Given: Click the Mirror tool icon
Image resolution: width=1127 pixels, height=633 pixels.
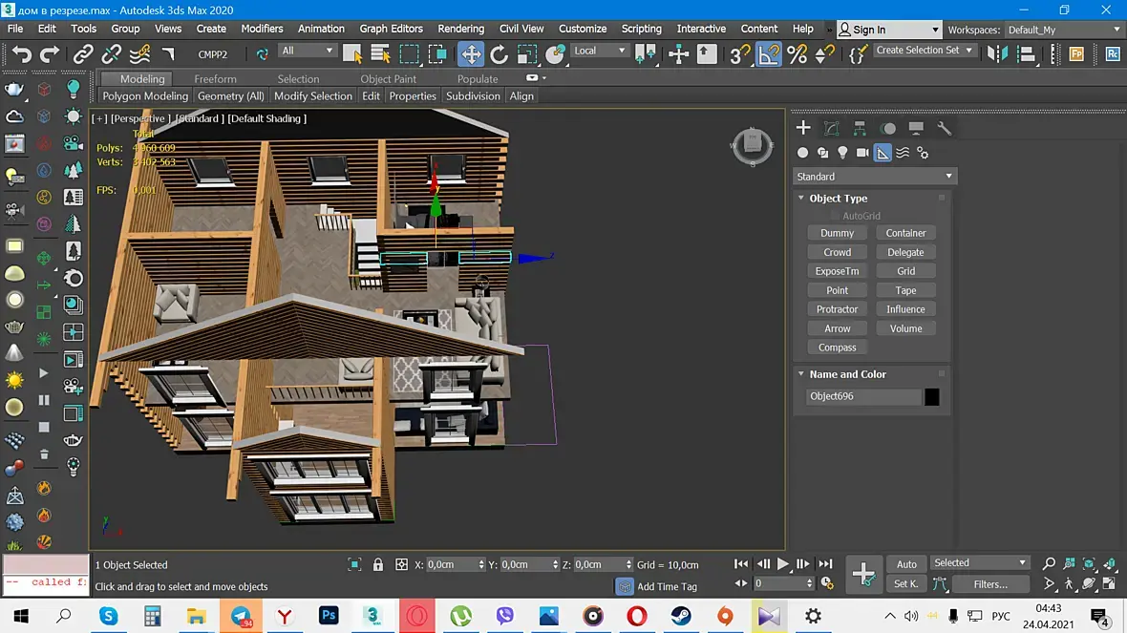Looking at the screenshot, I should coord(997,53).
